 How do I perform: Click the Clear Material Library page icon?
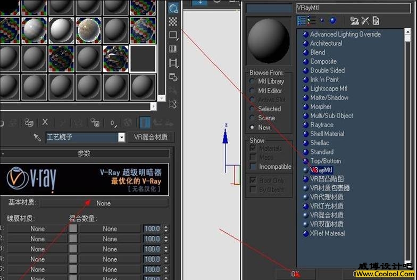[376, 21]
